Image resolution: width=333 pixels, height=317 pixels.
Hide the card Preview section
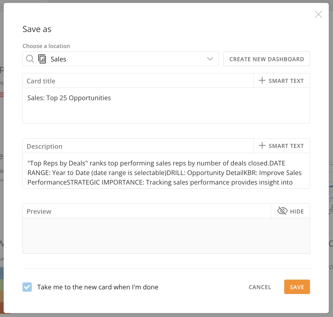point(290,211)
